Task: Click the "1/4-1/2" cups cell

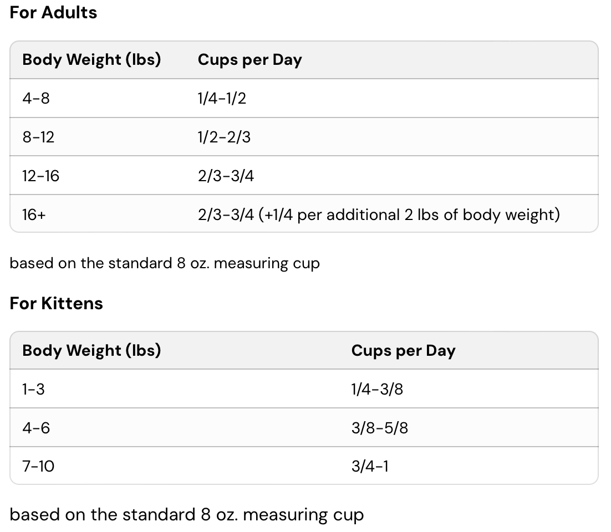Action: [222, 98]
